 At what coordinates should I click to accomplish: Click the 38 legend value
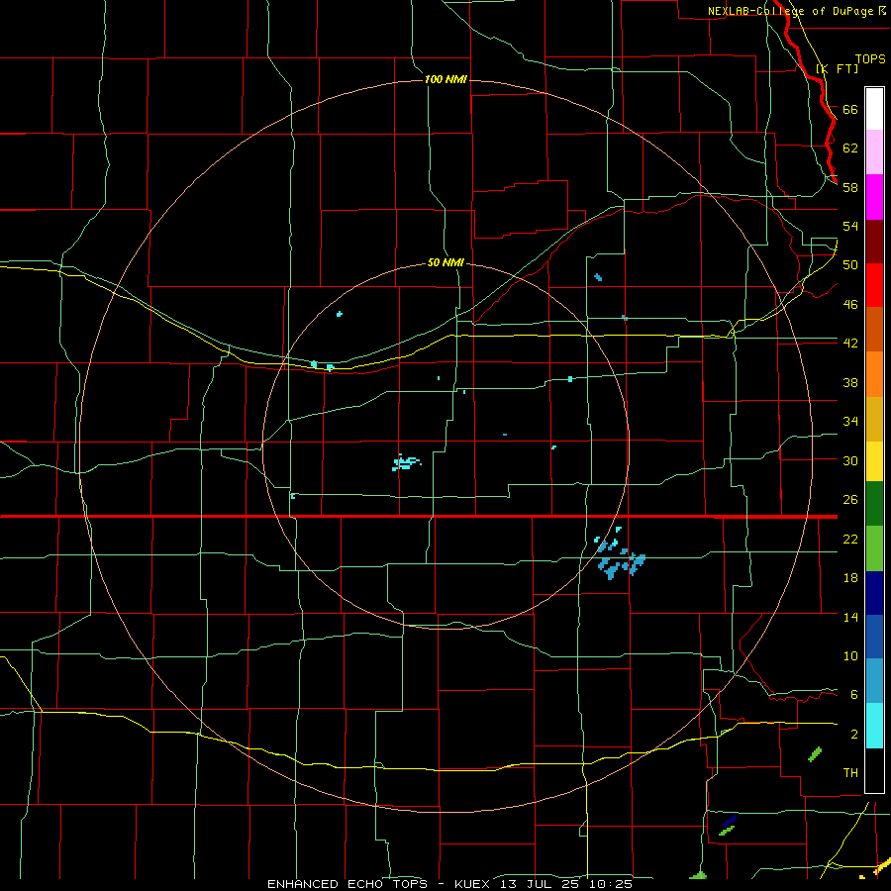click(850, 382)
